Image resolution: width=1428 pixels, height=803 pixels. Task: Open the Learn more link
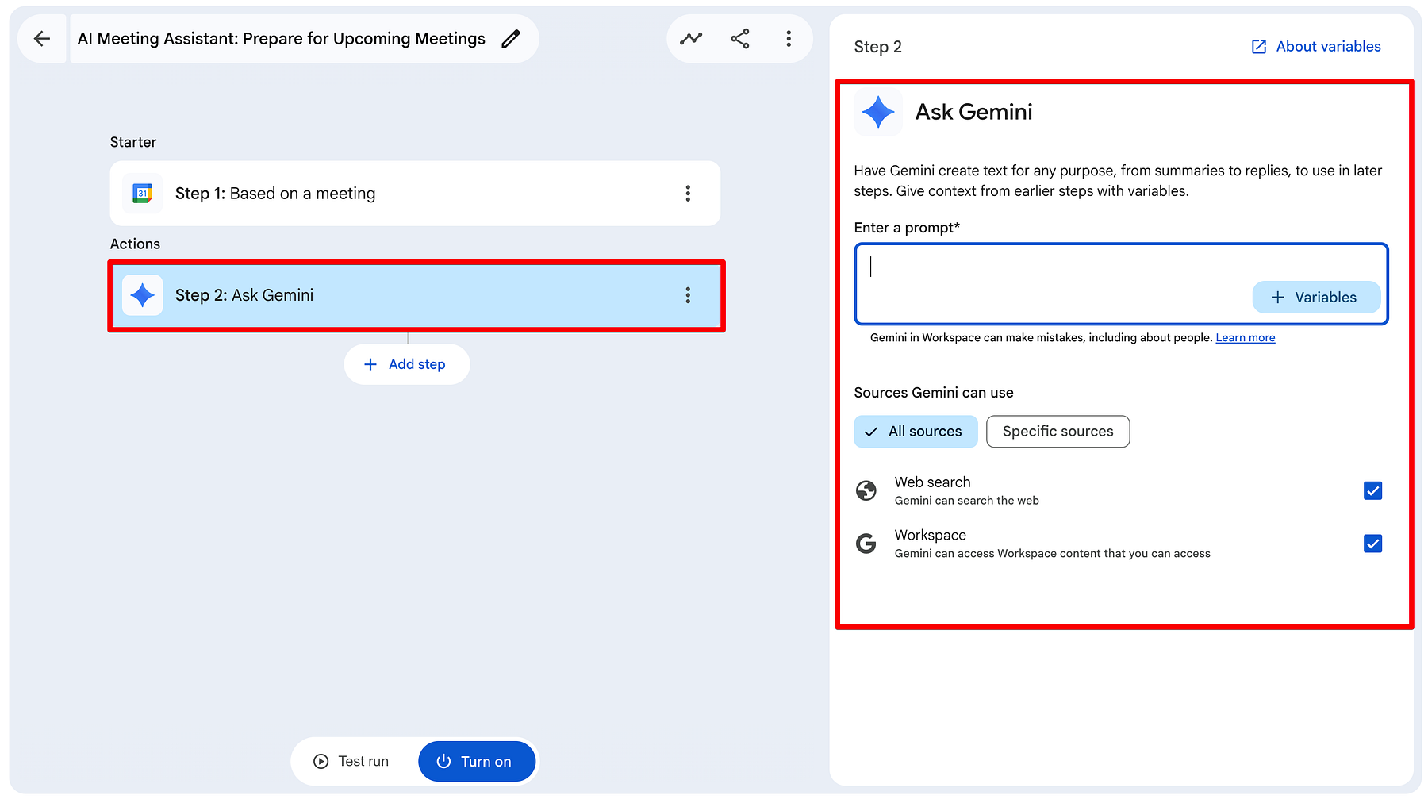(1246, 338)
